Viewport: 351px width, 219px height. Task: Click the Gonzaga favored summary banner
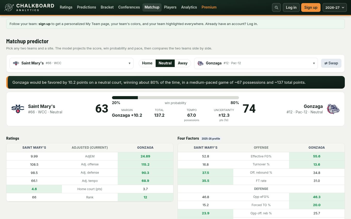pyautogui.click(x=176, y=82)
